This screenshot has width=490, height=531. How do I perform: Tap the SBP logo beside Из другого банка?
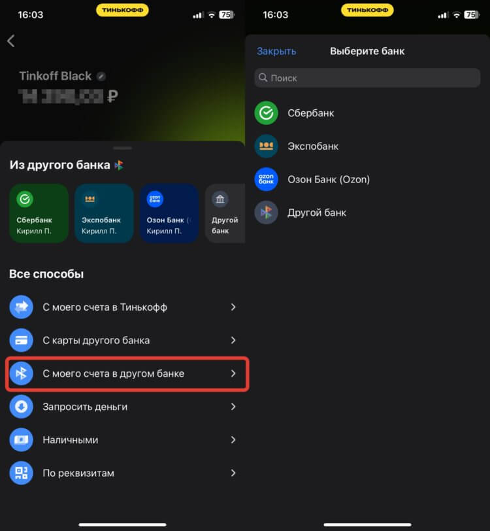pyautogui.click(x=119, y=165)
